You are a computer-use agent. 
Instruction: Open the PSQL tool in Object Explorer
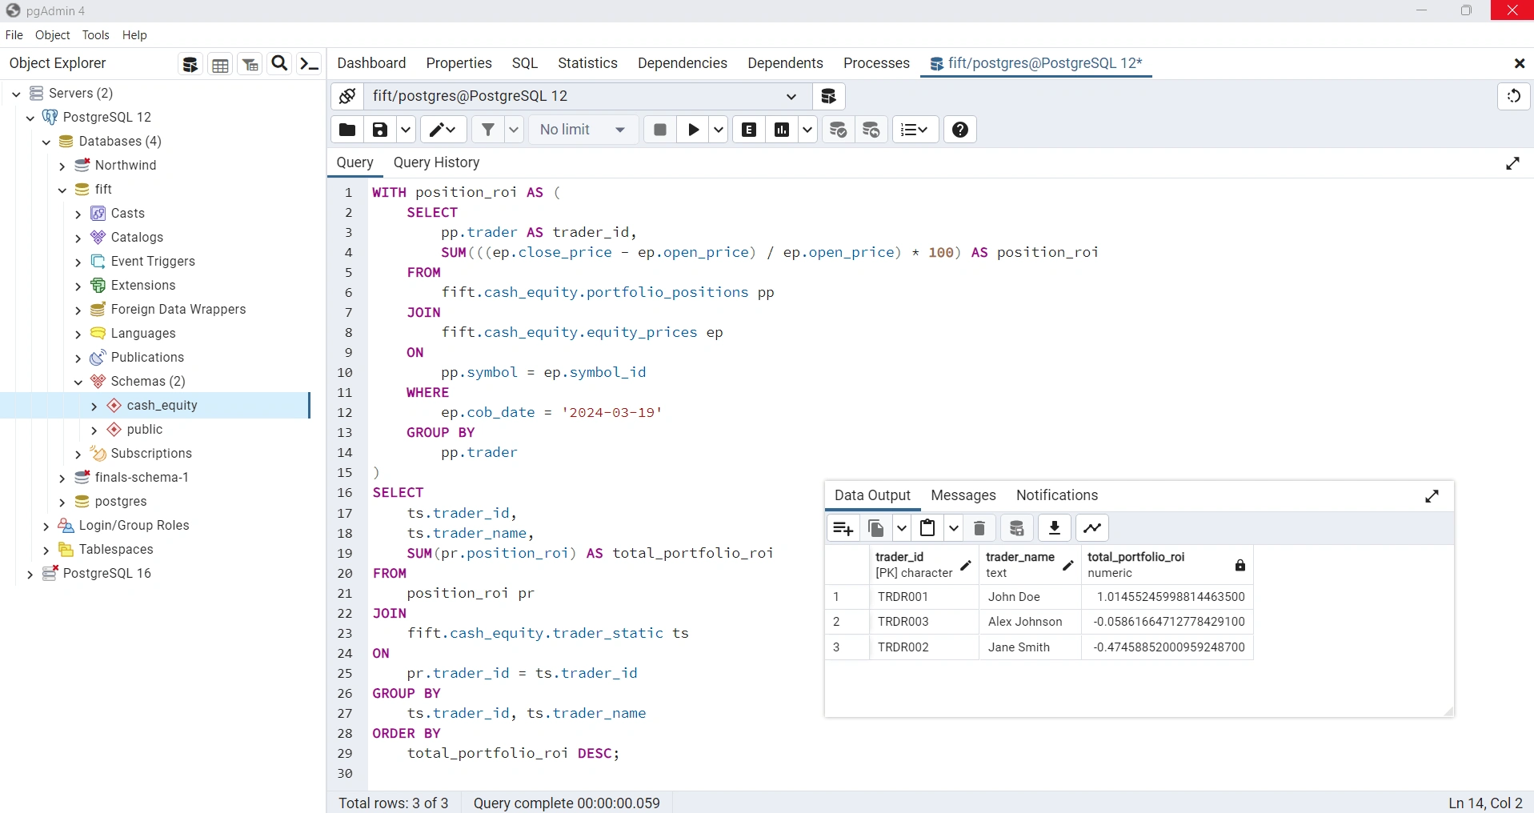tap(309, 64)
